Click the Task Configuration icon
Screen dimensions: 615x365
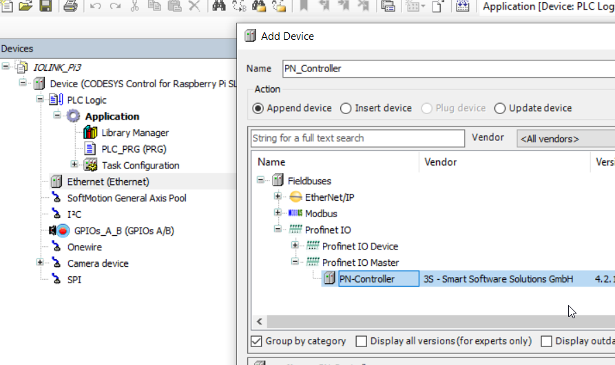91,165
